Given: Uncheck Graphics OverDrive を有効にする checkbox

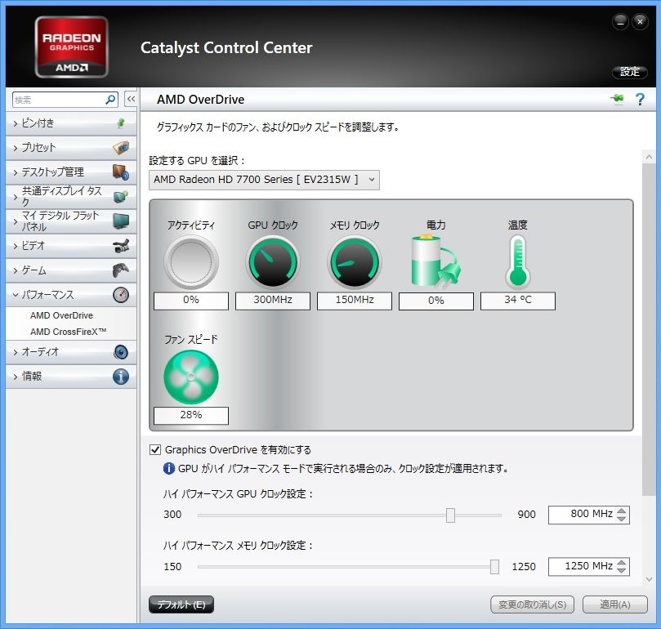Looking at the screenshot, I should (155, 450).
